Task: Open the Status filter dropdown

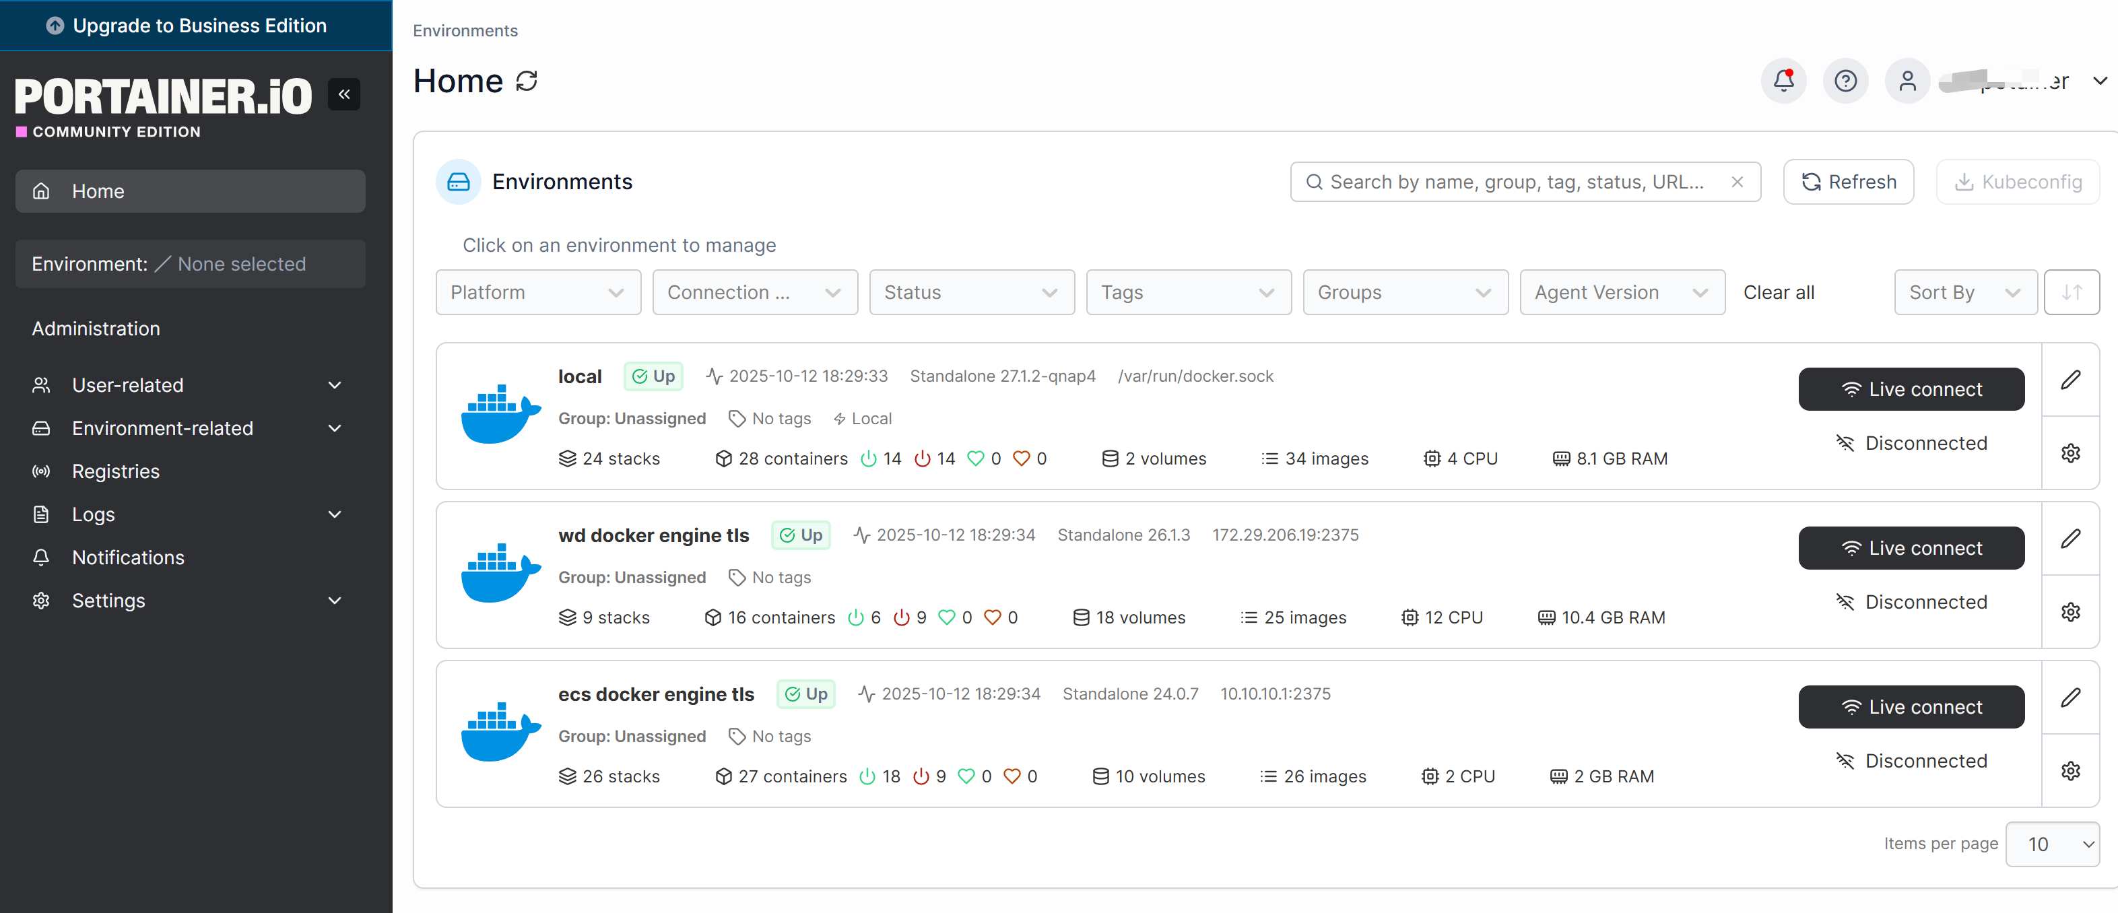Action: (971, 293)
